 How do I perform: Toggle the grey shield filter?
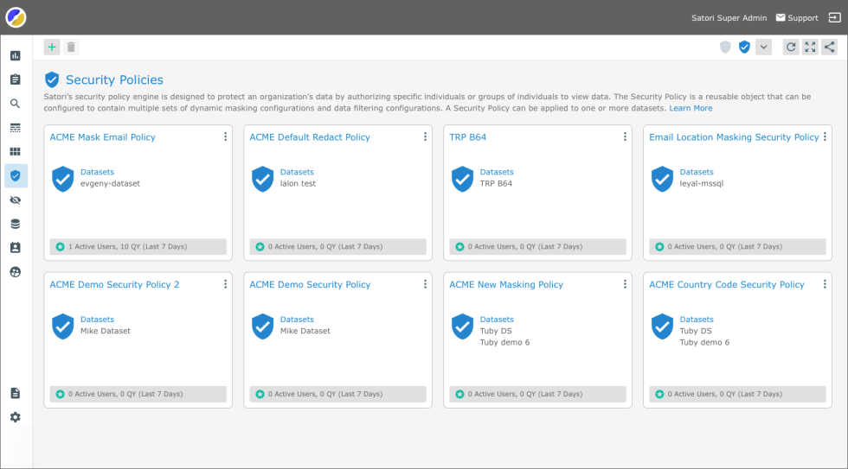click(725, 47)
